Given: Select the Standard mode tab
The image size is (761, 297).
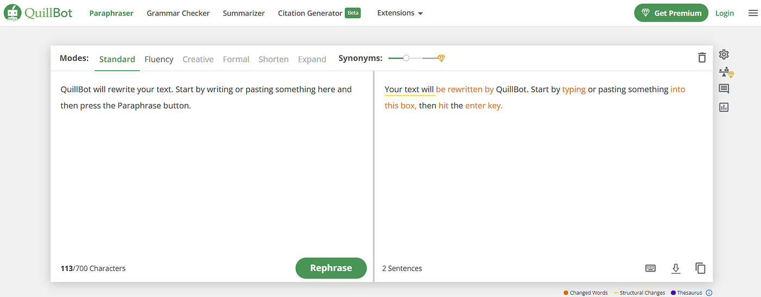Looking at the screenshot, I should (x=117, y=59).
